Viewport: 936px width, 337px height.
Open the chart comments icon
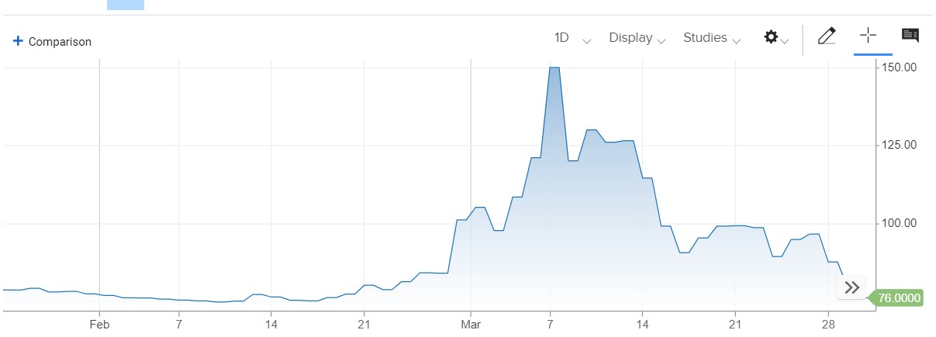pos(910,36)
